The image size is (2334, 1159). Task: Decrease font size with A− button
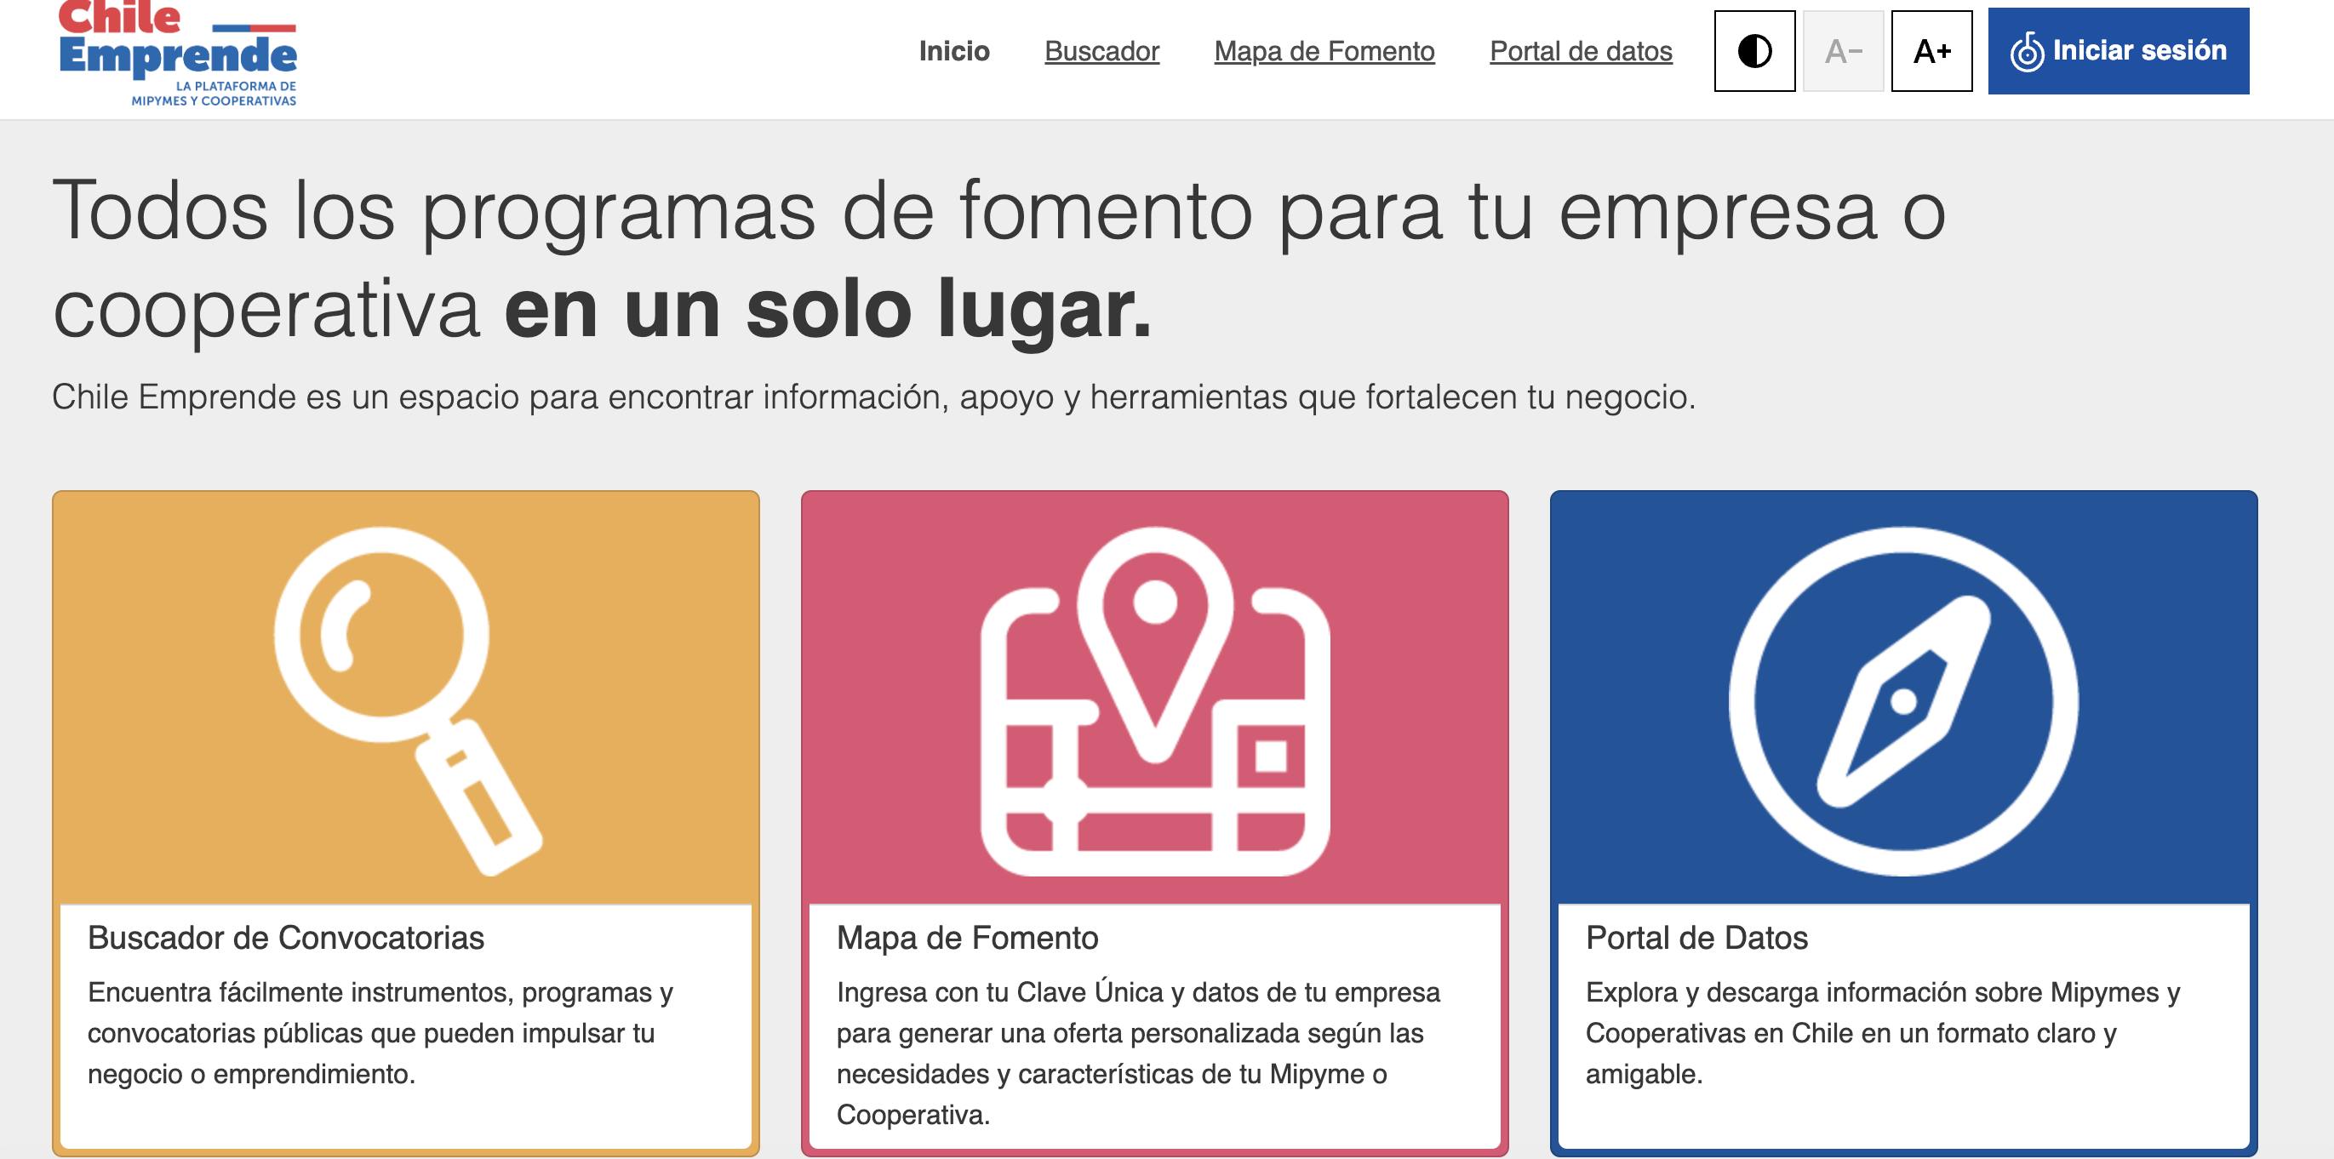tap(1843, 52)
